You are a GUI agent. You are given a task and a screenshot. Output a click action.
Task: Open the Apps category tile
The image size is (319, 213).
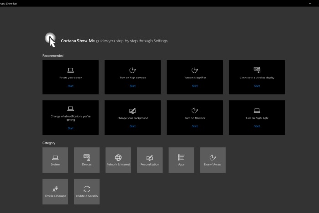181,160
